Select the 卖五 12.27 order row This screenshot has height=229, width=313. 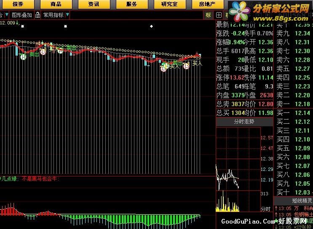pos(294,69)
